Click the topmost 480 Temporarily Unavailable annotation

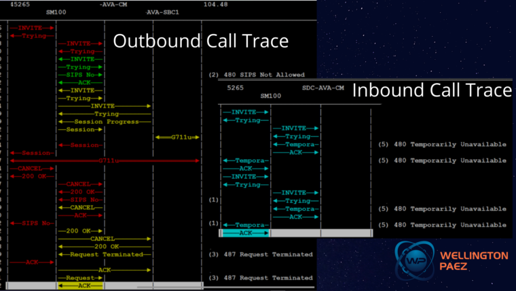point(442,144)
